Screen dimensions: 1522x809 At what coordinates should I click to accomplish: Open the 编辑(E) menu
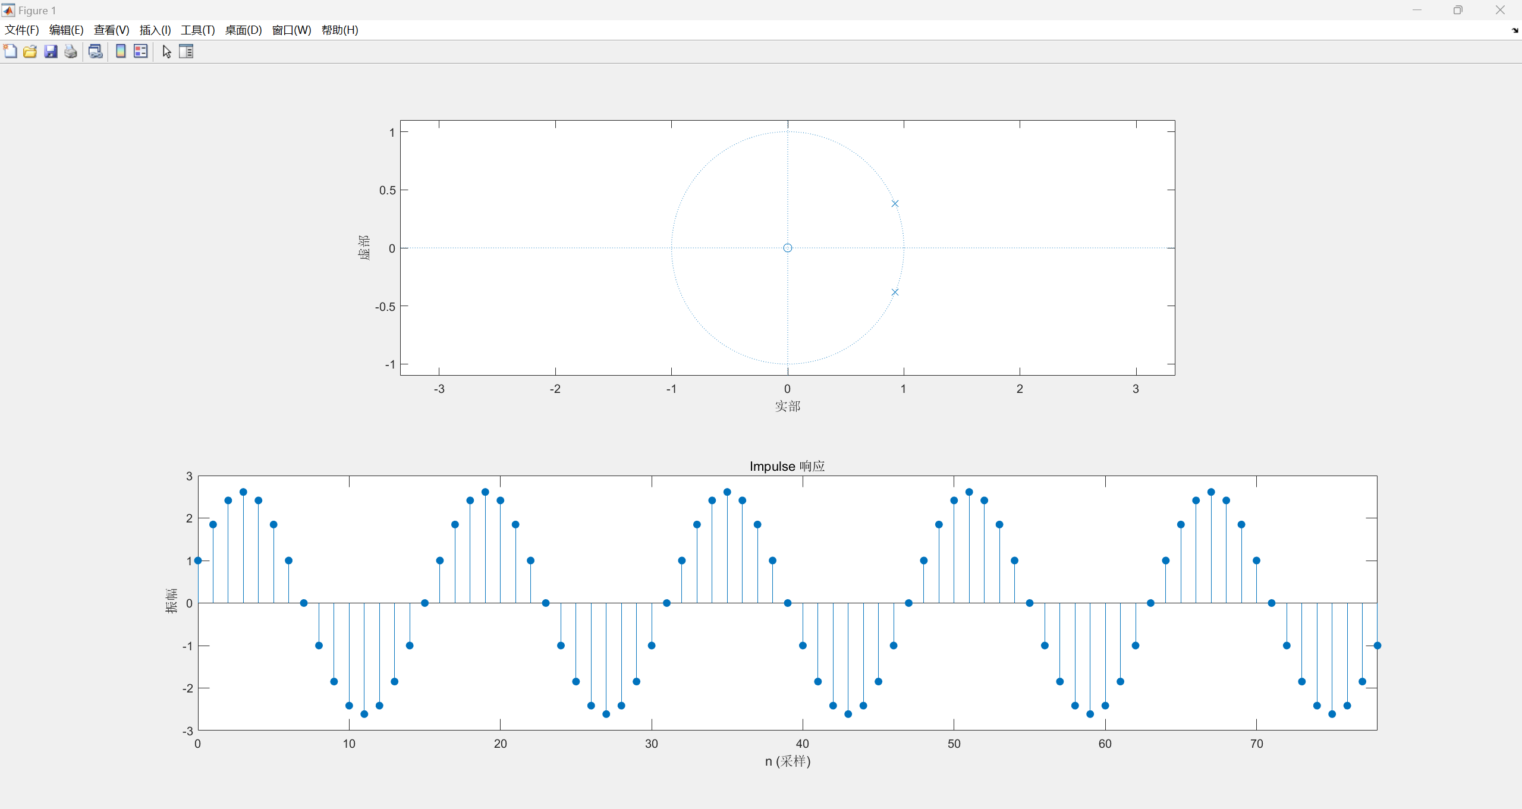click(66, 30)
